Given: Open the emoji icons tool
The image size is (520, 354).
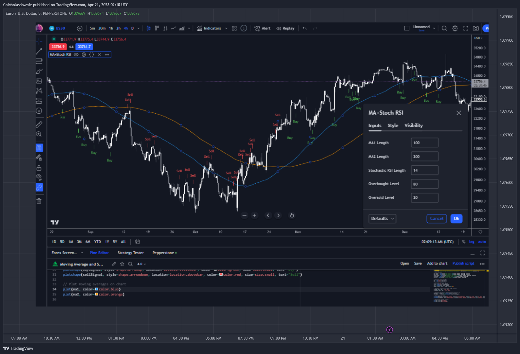Looking at the screenshot, I should 39,111.
